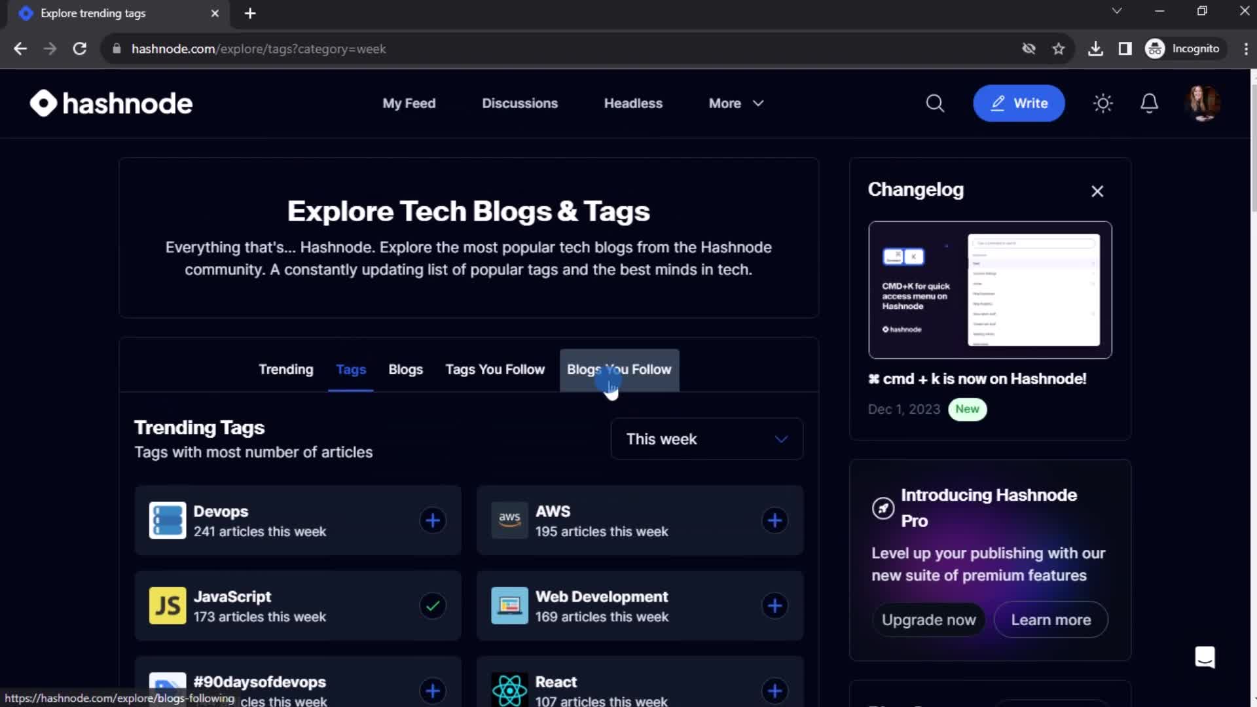Viewport: 1257px width, 707px height.
Task: Toggle Web Development tag follow icon
Action: [x=775, y=605]
